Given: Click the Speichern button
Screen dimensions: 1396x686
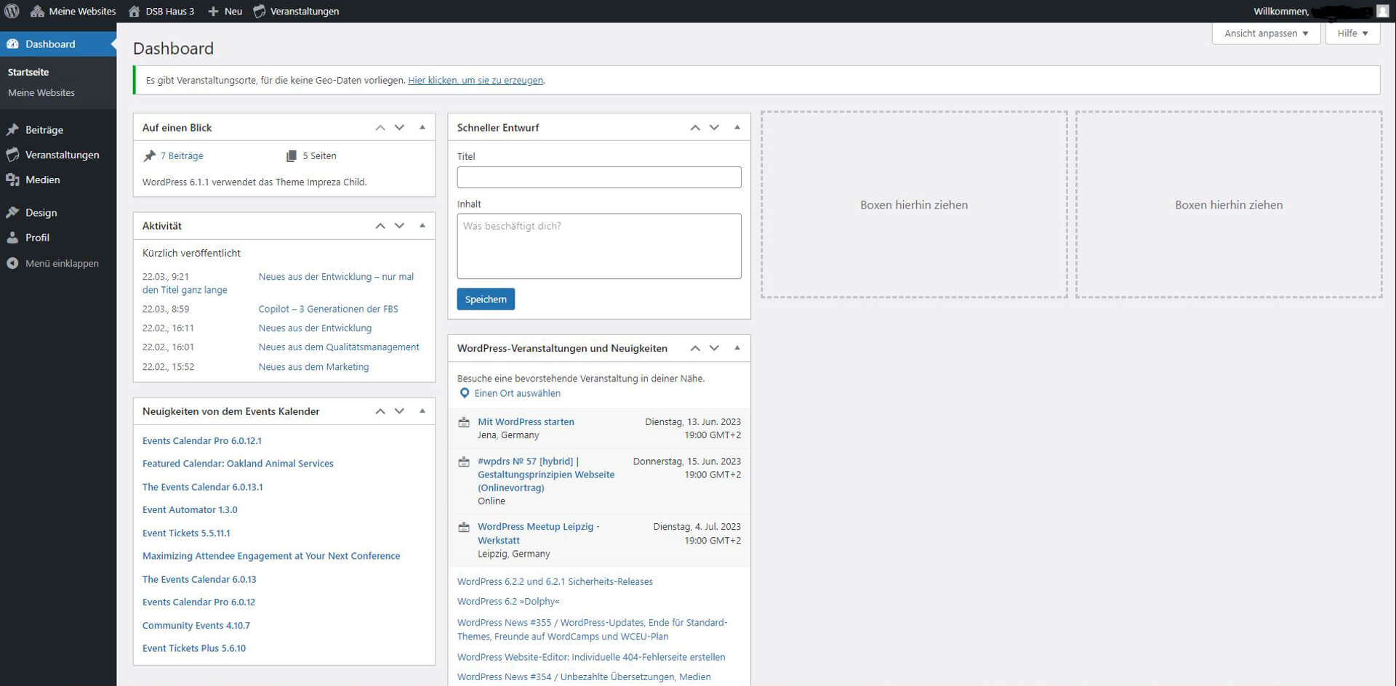Looking at the screenshot, I should click(486, 299).
